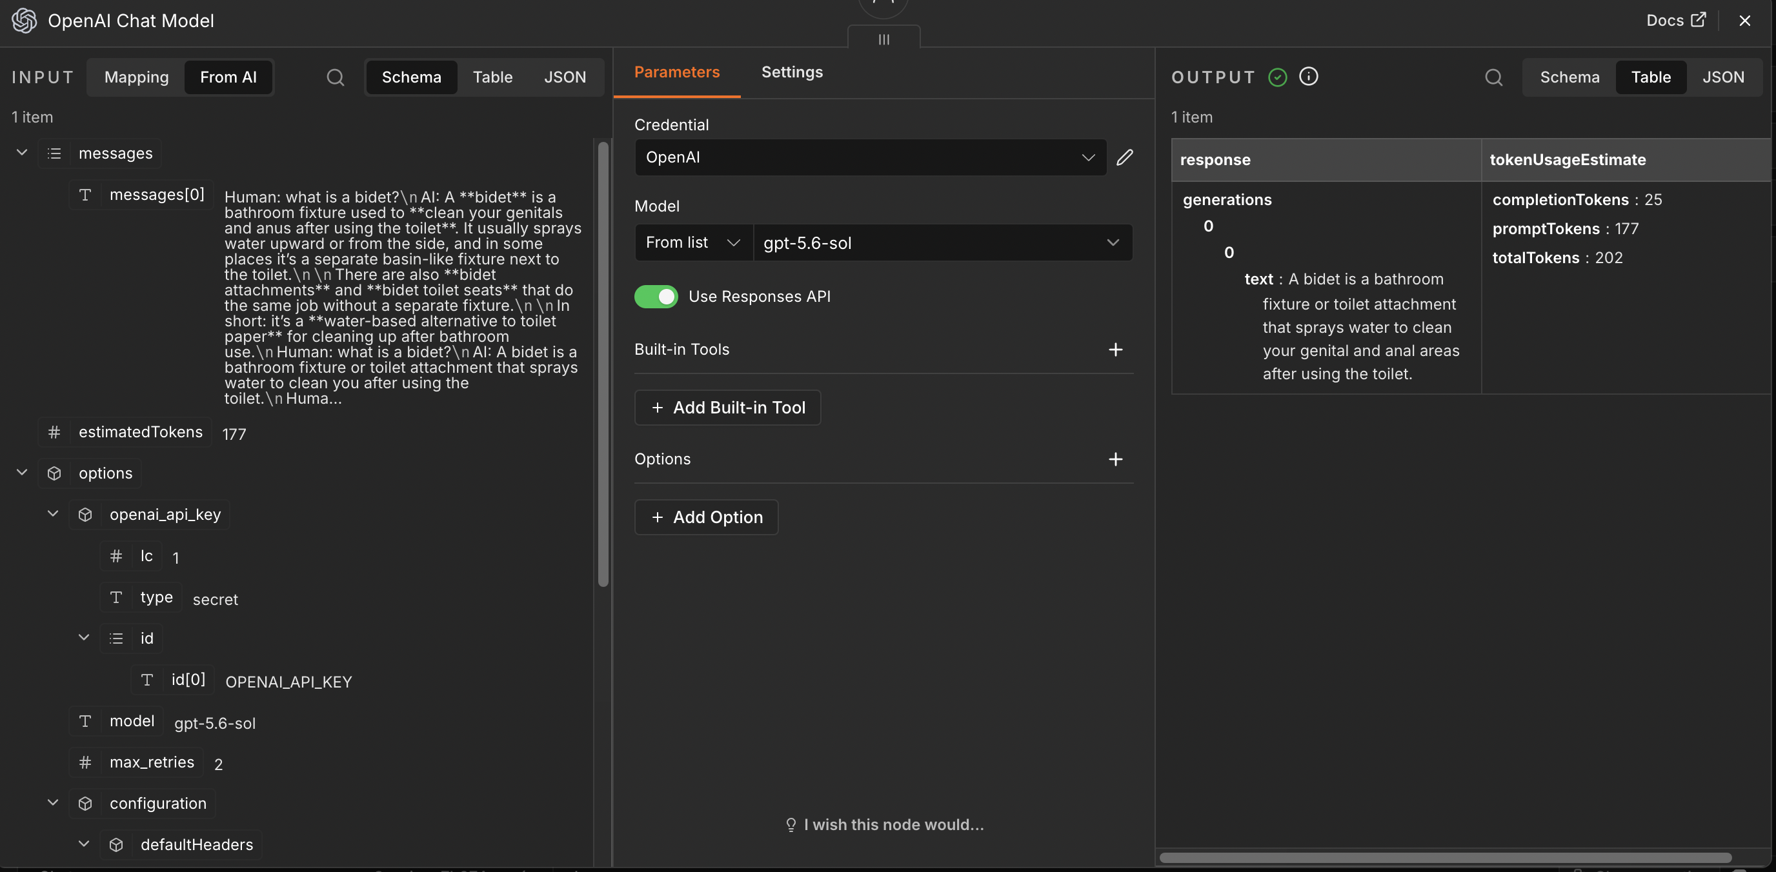Click the messages list type icon
This screenshot has height=872, width=1776.
tap(54, 153)
